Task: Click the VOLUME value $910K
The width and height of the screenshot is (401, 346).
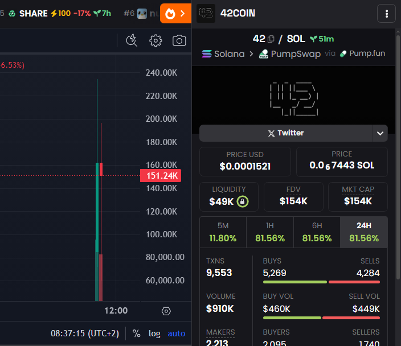Action: [220, 308]
